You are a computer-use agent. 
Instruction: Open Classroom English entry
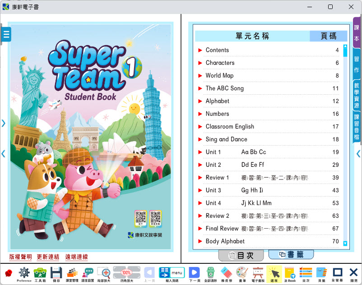(269, 127)
